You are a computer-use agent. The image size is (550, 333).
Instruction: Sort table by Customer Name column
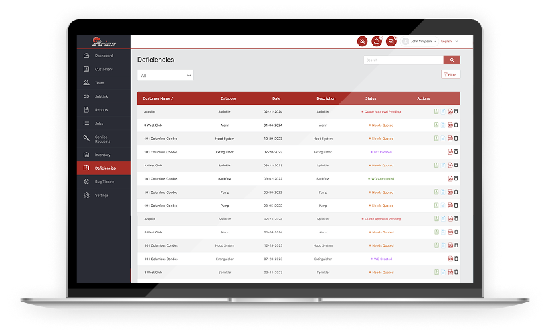(x=158, y=98)
